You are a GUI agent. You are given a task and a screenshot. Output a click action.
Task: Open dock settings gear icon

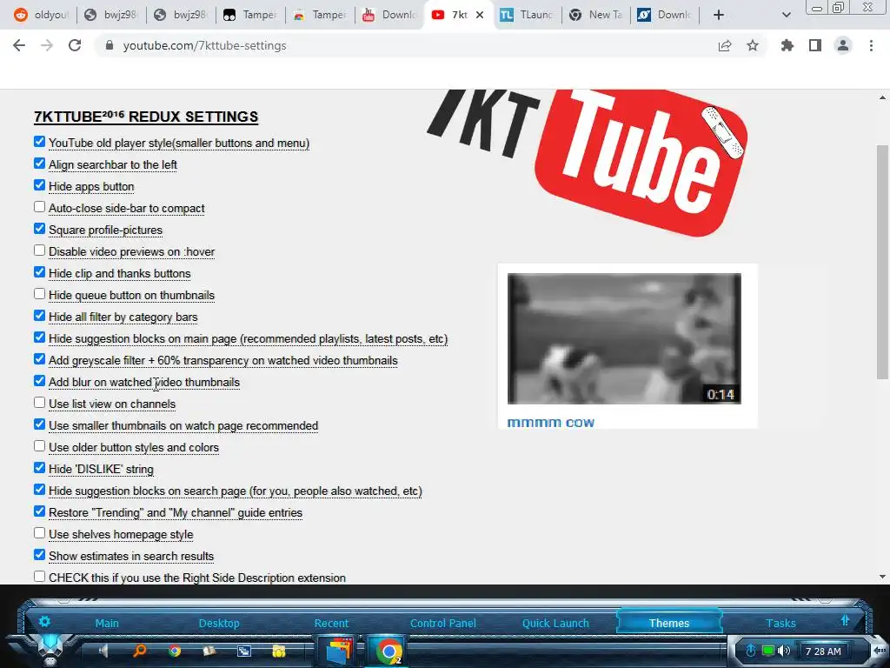click(x=44, y=621)
